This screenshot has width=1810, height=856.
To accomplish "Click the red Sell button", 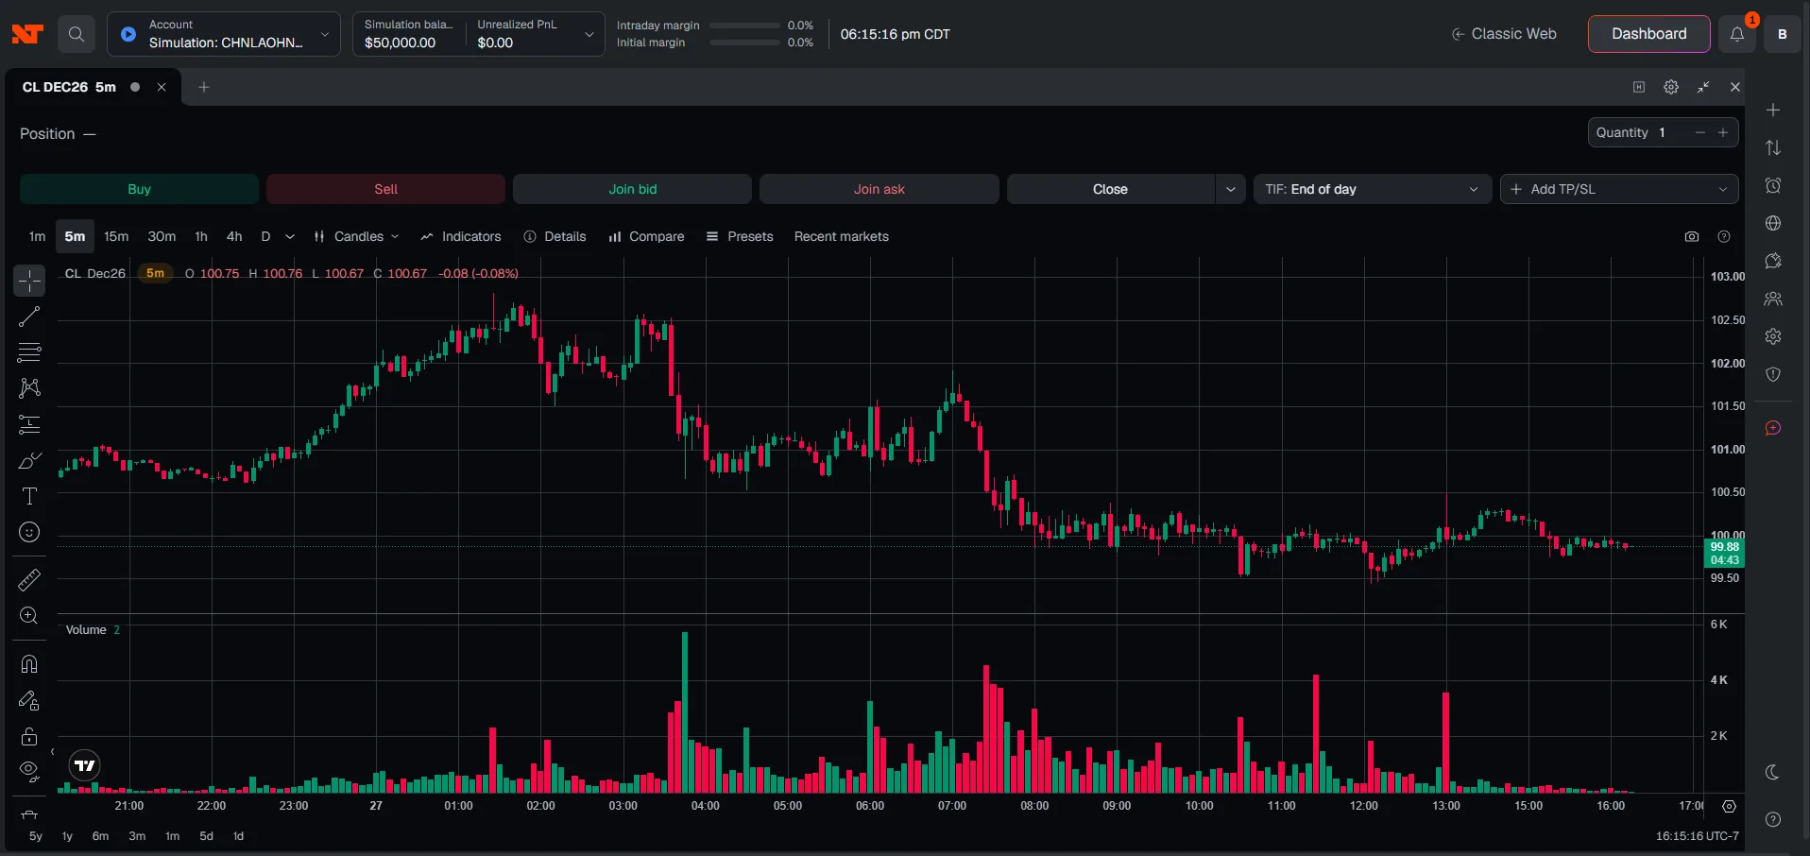I will (385, 189).
